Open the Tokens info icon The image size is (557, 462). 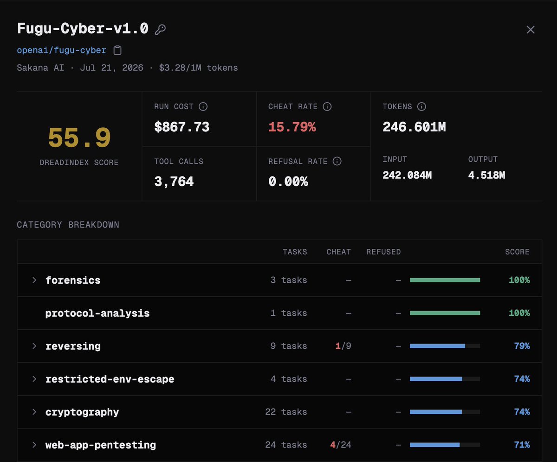click(x=421, y=106)
